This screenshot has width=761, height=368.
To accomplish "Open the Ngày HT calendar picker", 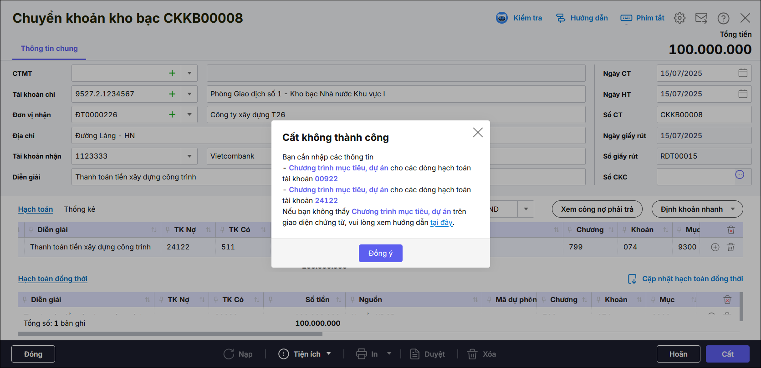I will pyautogui.click(x=743, y=94).
